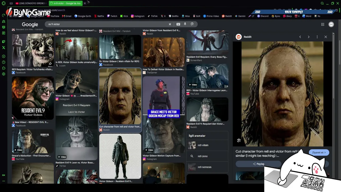Open 'How To Defeat Victor Gideon' result
Image resolution: width=341 pixels, height=192 pixels.
[x=164, y=55]
